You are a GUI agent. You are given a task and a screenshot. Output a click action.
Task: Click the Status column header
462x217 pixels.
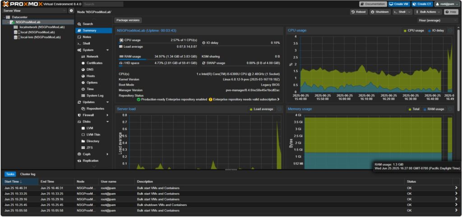click(x=429, y=182)
